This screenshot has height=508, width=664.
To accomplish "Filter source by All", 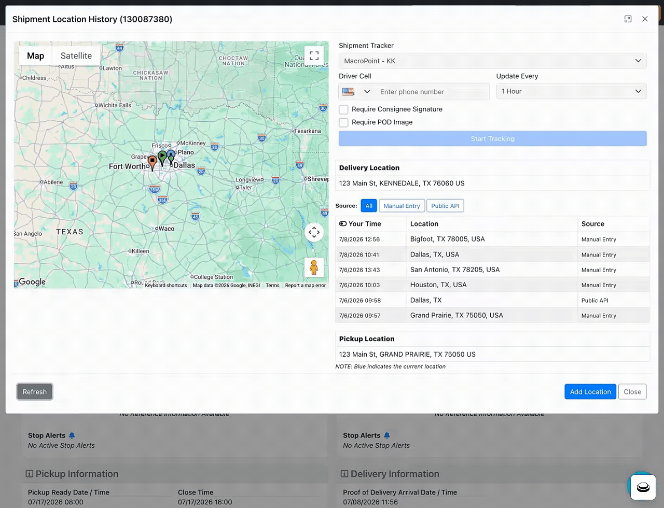I will point(369,206).
